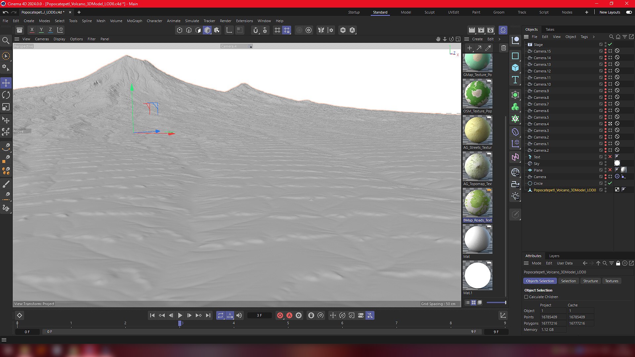Select the Rotate tool
The width and height of the screenshot is (635, 357).
click(x=6, y=95)
